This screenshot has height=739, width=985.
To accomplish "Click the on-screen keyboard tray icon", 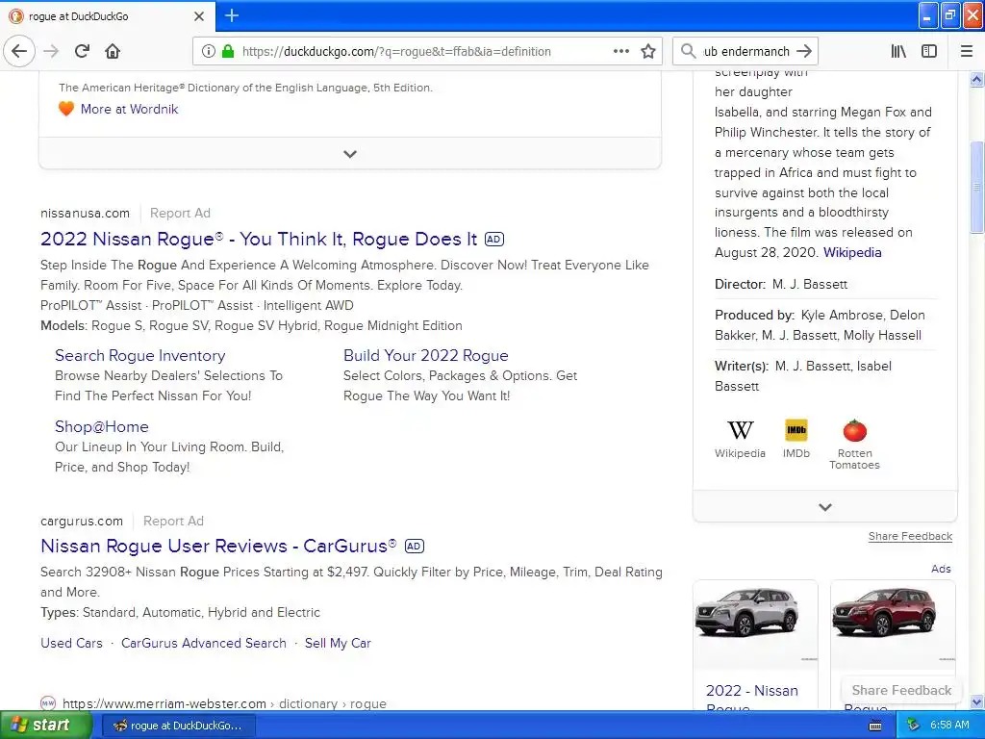I will click(875, 726).
